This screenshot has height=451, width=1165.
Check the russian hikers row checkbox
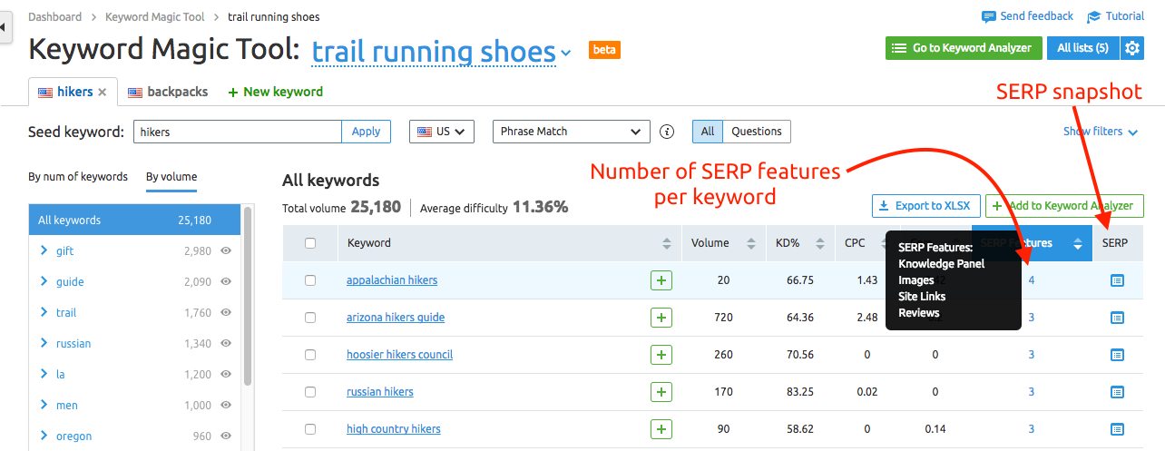[310, 392]
